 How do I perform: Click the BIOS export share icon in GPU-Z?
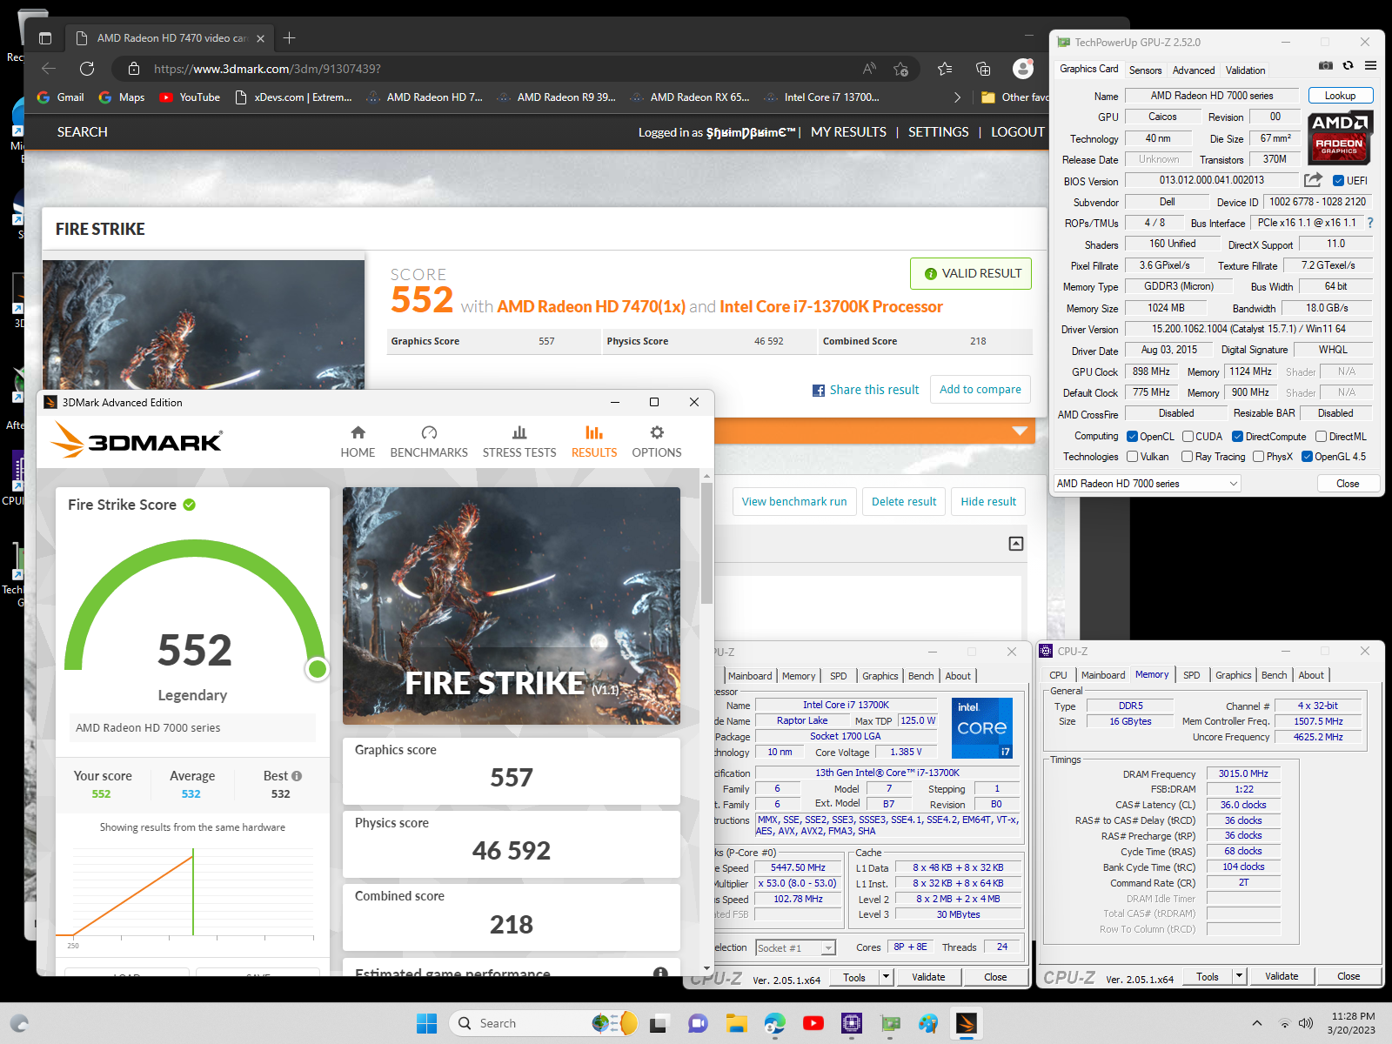[1313, 180]
